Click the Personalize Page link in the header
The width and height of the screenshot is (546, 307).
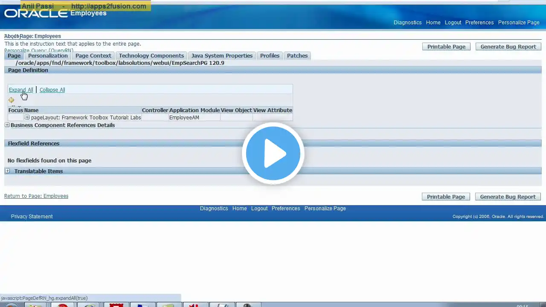click(519, 23)
